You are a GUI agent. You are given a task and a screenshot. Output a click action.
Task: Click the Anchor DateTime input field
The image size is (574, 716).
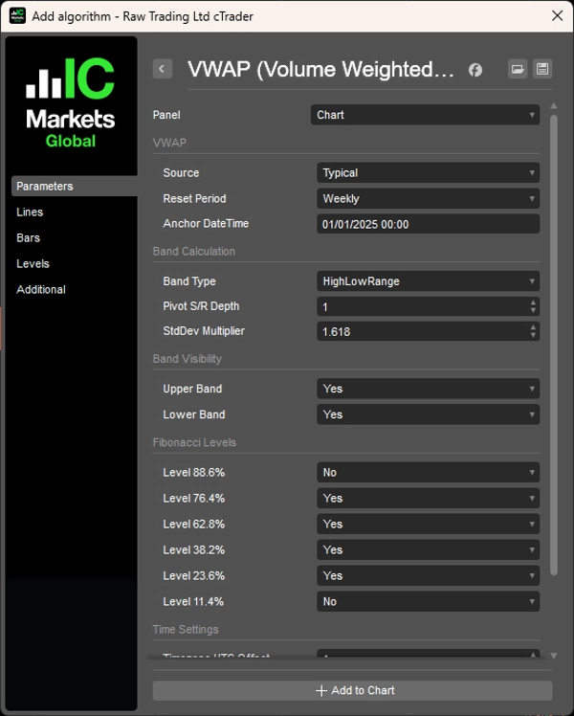click(428, 224)
